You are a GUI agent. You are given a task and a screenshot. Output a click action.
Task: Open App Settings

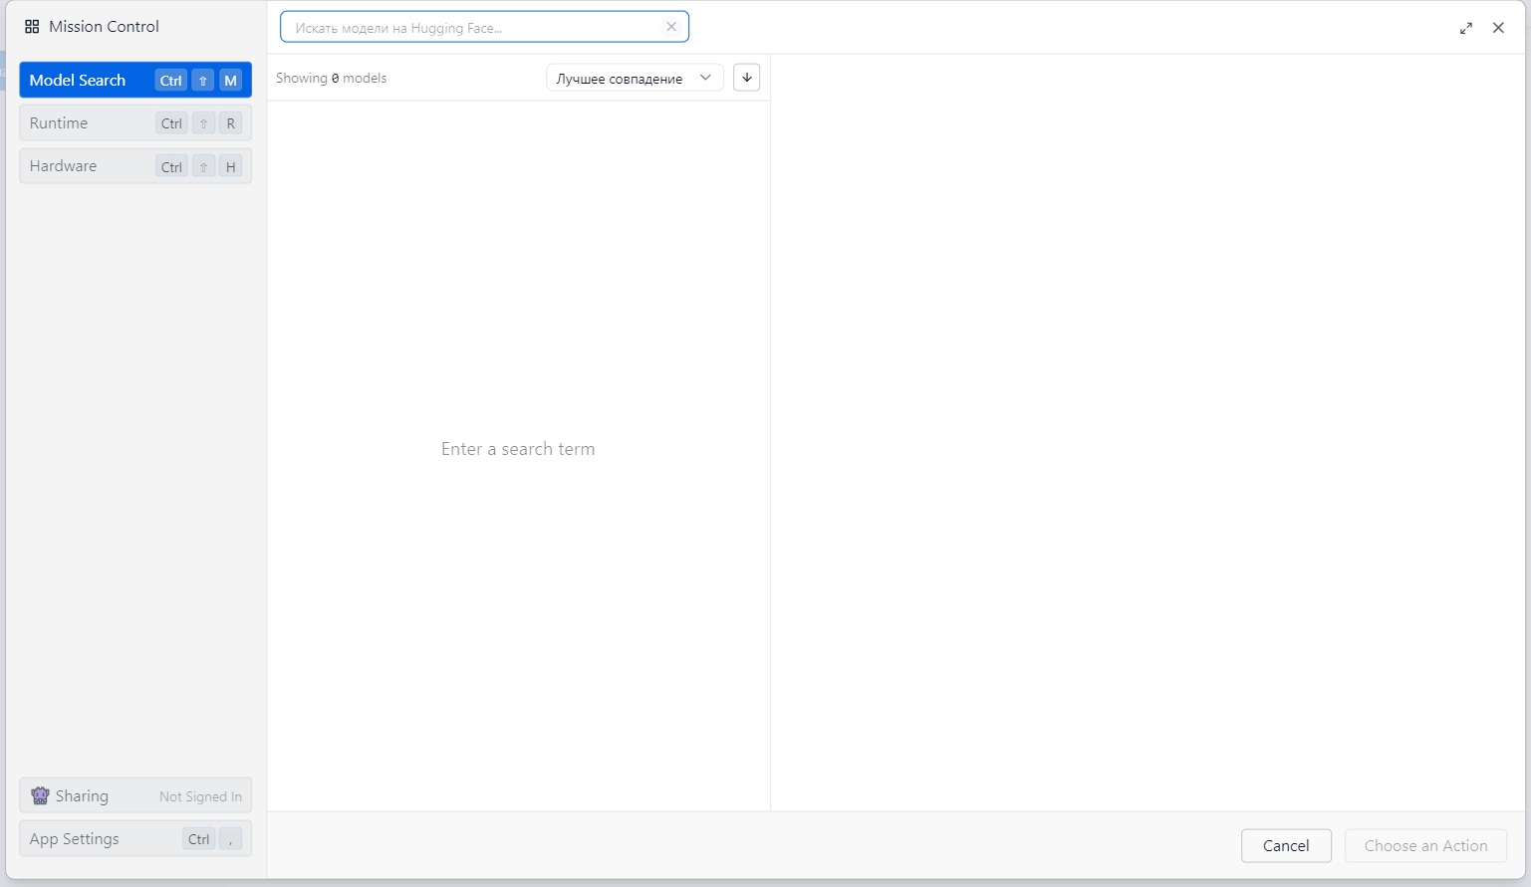pos(135,838)
